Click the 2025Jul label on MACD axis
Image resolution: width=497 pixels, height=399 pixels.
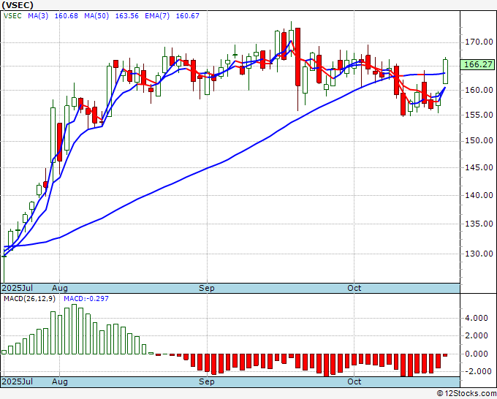click(17, 381)
